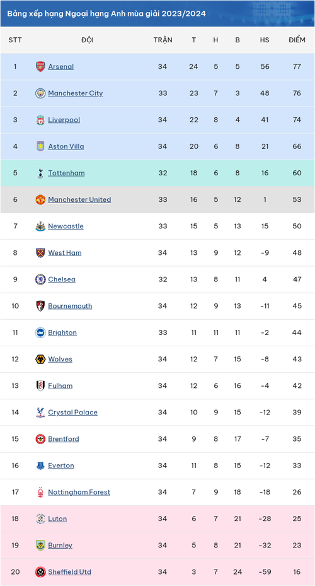Select the Brighton team link

coord(62,332)
